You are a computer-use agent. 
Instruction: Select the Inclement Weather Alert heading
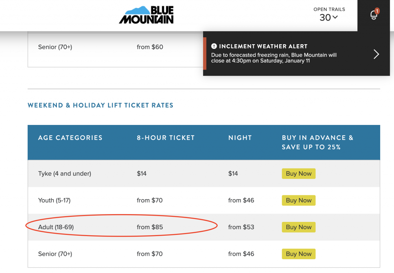click(x=263, y=46)
